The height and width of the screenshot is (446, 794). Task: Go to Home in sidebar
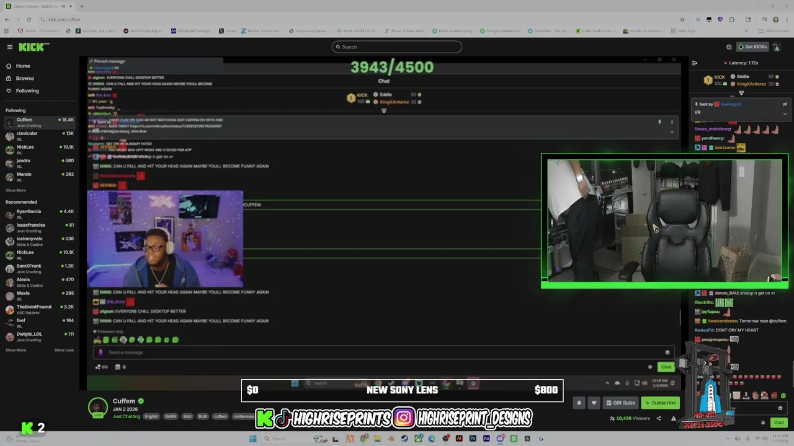click(18, 66)
